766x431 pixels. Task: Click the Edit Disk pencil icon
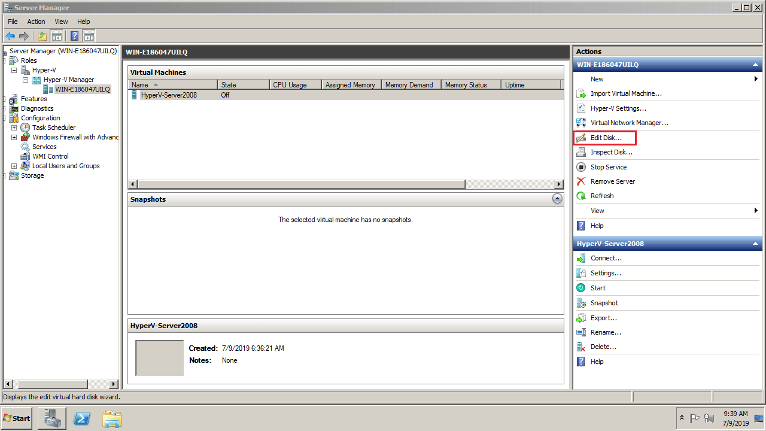coord(580,138)
